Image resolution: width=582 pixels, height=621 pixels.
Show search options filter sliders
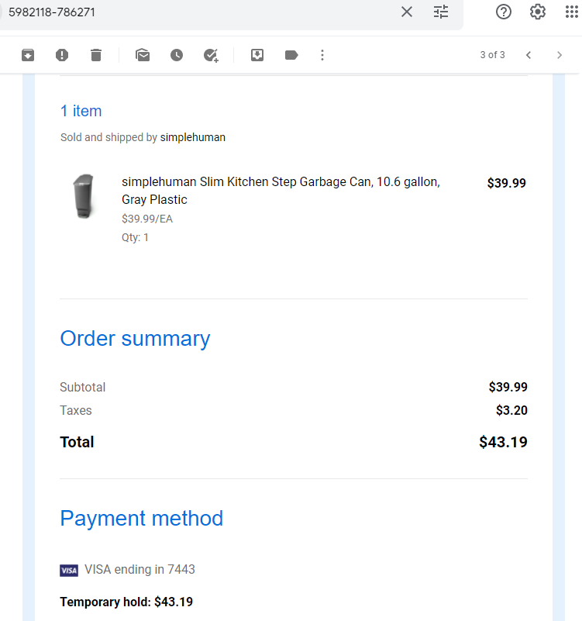(441, 12)
